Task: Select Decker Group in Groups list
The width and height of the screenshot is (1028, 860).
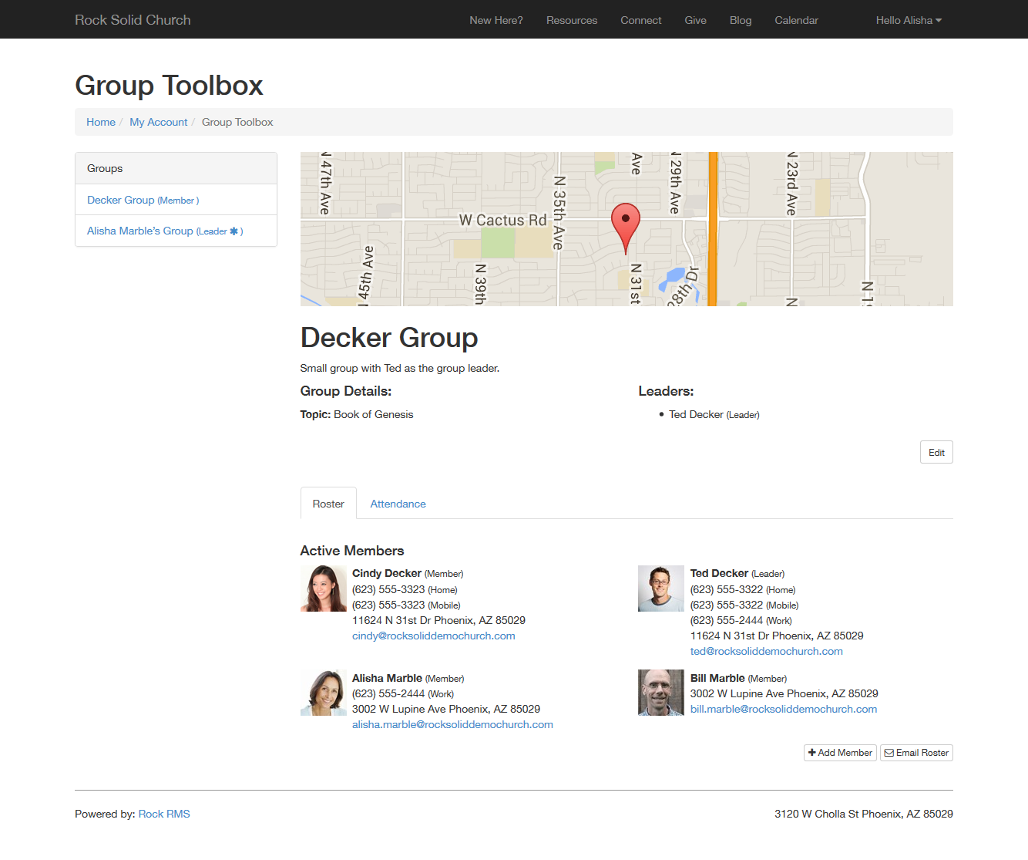Action: (121, 200)
